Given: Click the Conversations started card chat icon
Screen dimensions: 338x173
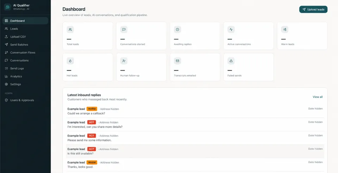Looking at the screenshot, I should pos(124,30).
